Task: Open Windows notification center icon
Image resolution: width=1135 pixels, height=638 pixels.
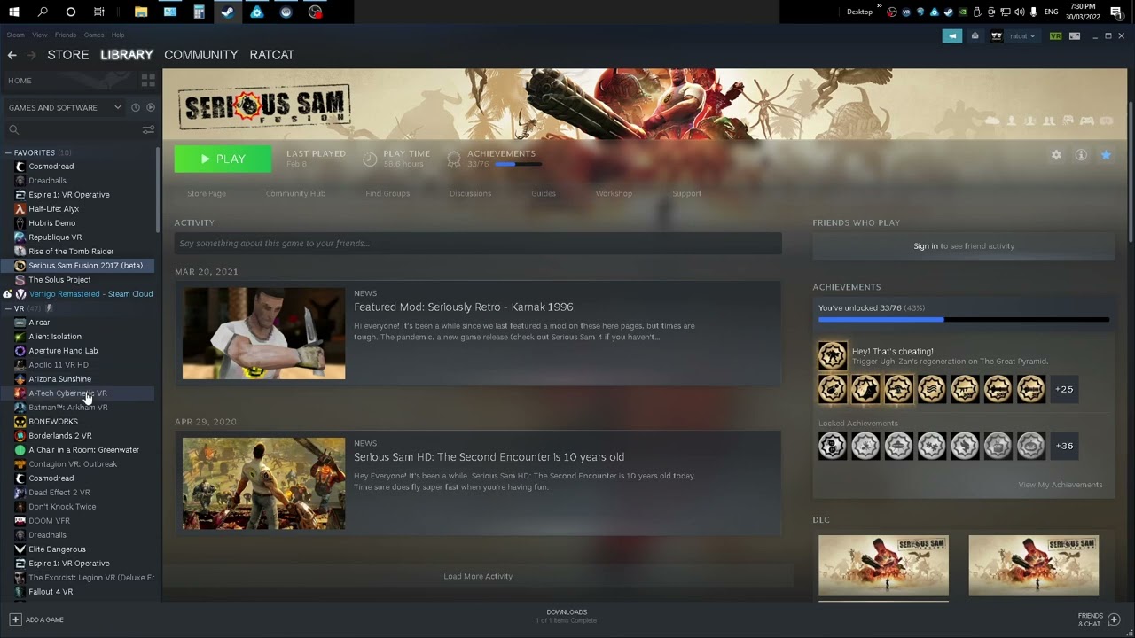Action: tap(1115, 12)
